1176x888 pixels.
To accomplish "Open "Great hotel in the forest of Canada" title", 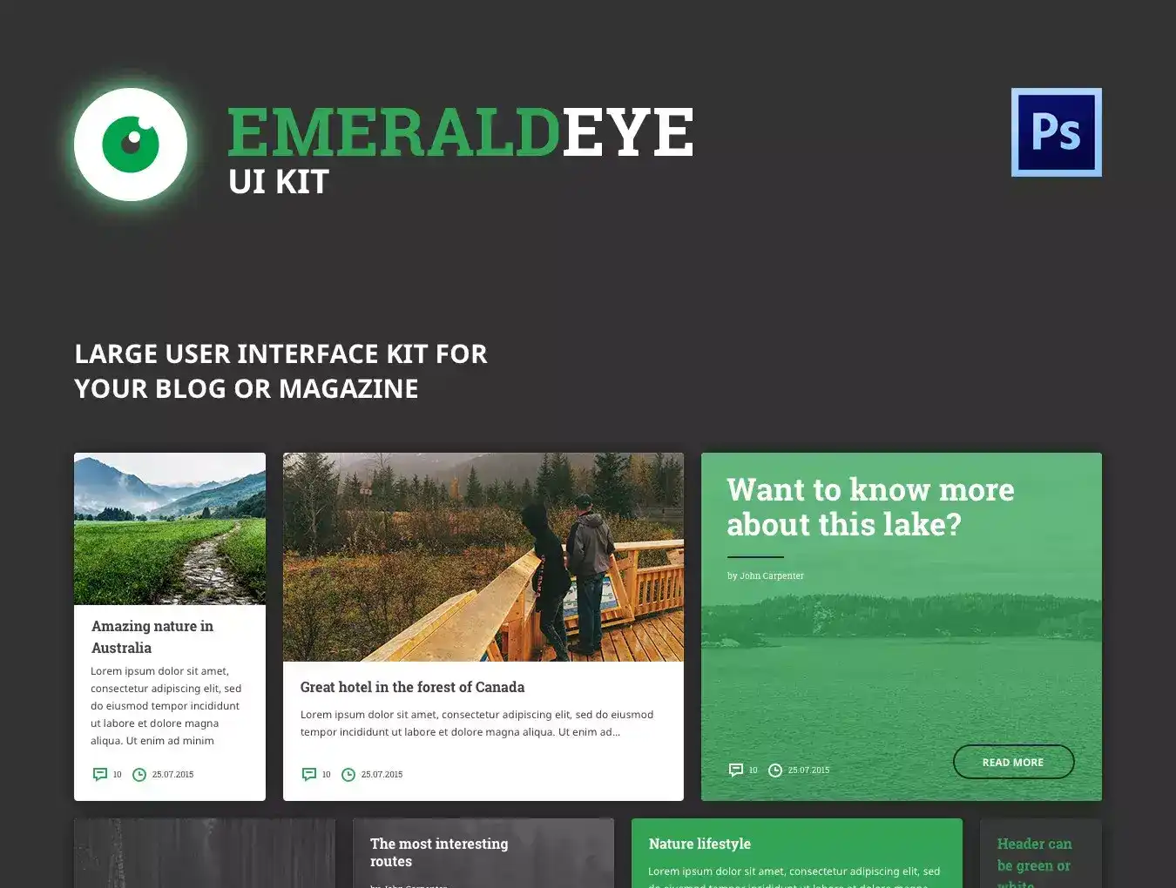I will (412, 687).
